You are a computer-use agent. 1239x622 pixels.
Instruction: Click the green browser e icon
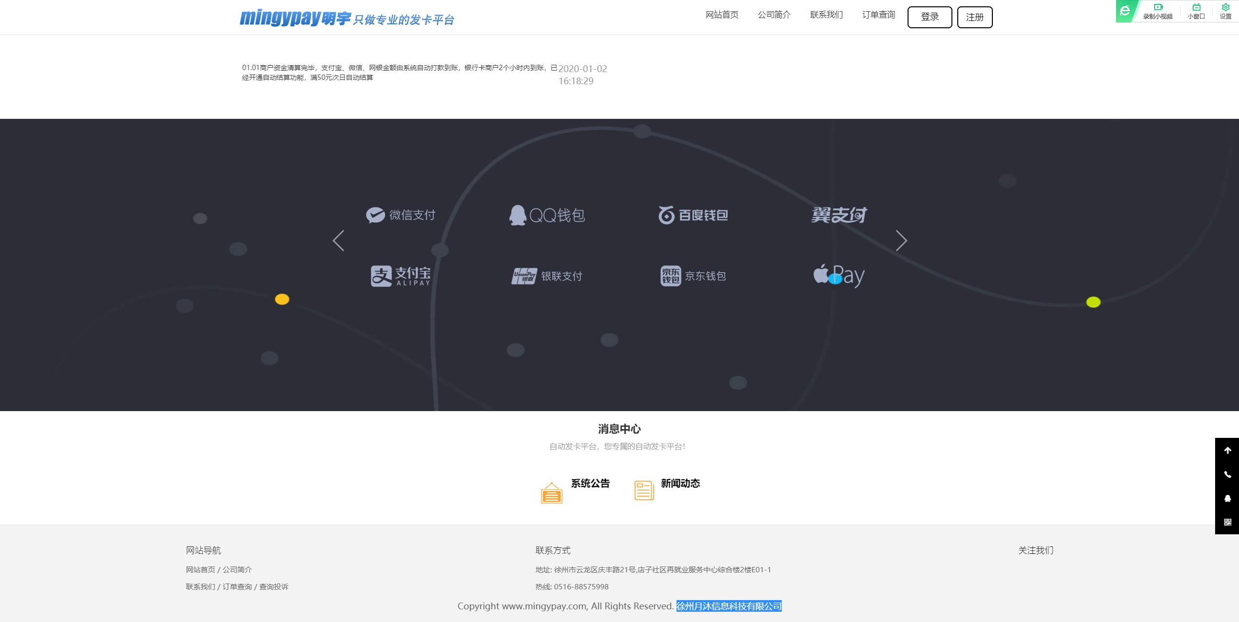[1125, 11]
